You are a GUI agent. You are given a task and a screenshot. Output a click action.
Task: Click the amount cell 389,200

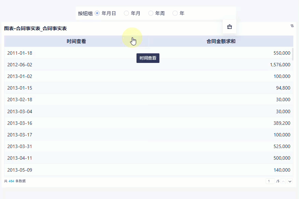(x=282, y=123)
